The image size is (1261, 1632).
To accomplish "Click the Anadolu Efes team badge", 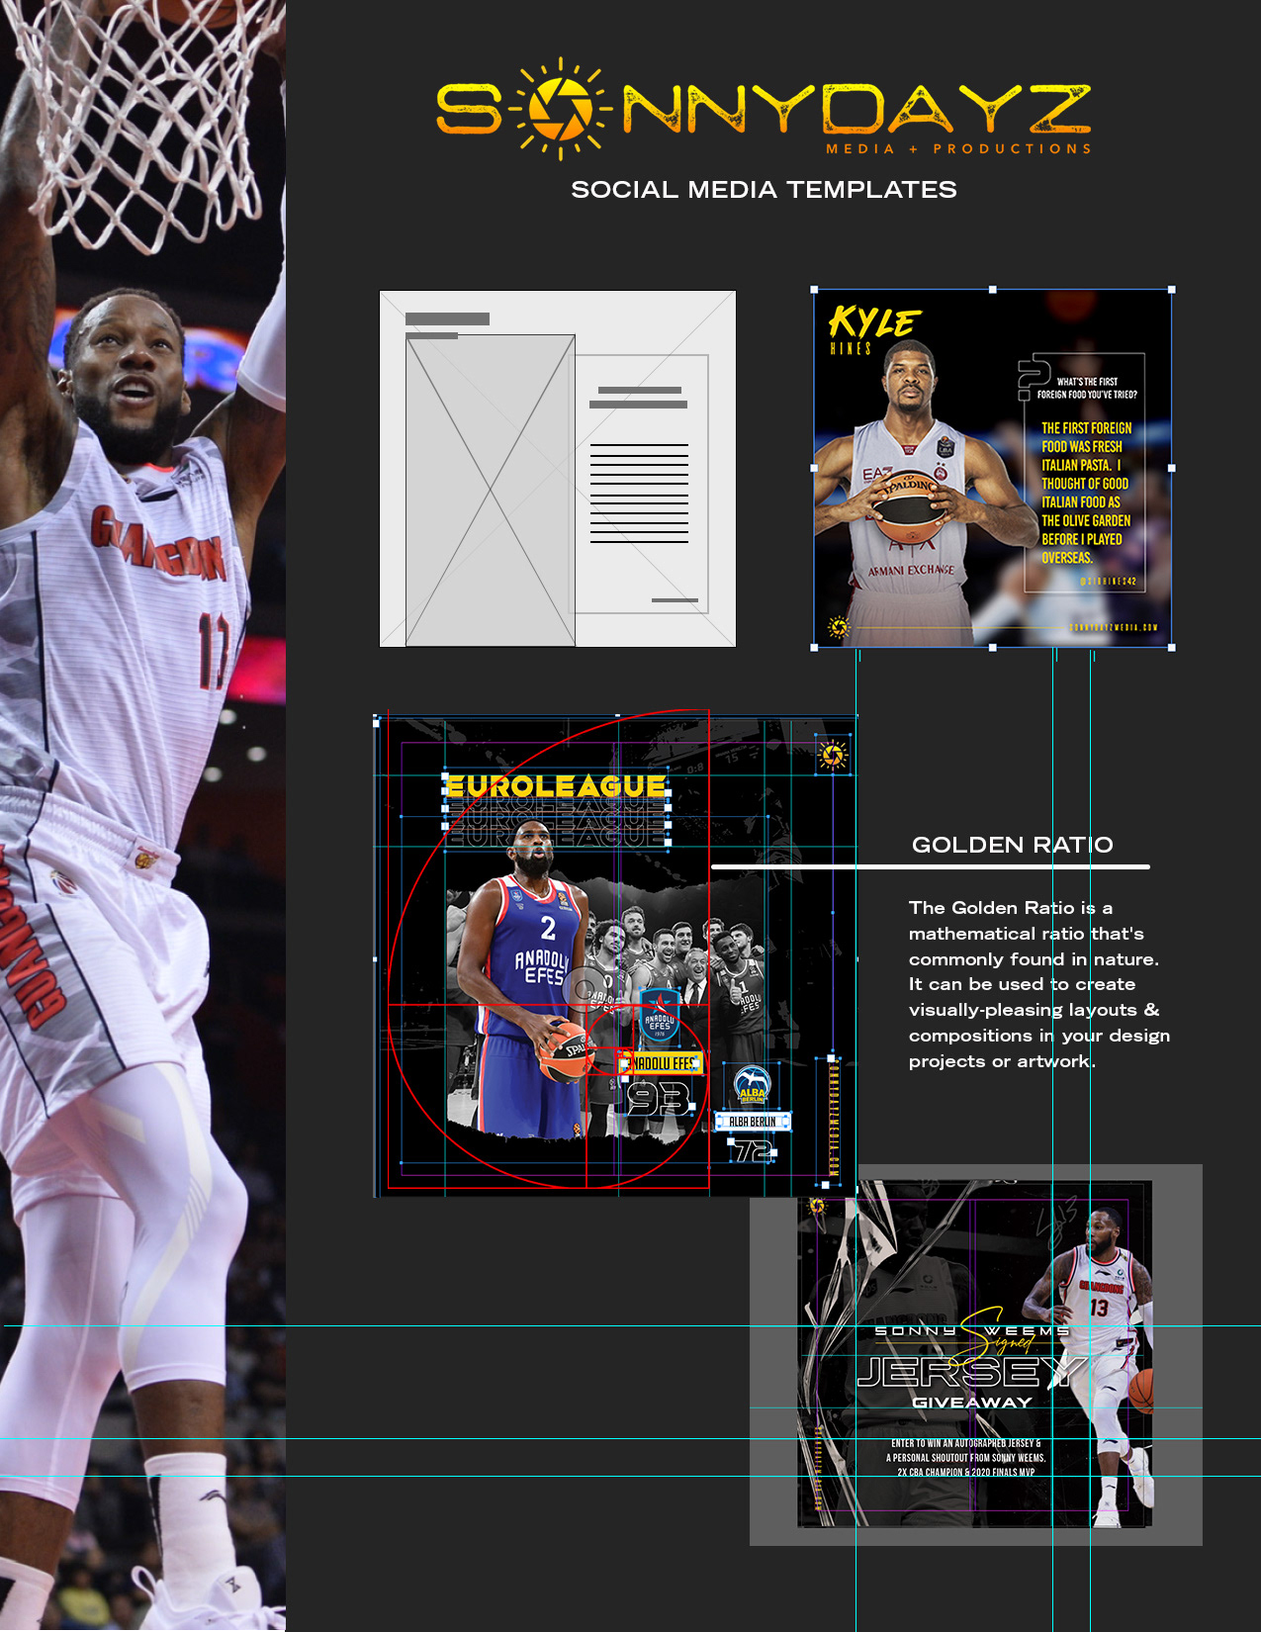I will click(660, 1015).
